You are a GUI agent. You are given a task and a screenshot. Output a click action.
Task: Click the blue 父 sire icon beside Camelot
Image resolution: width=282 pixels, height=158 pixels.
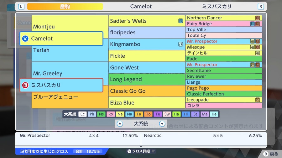25,38
